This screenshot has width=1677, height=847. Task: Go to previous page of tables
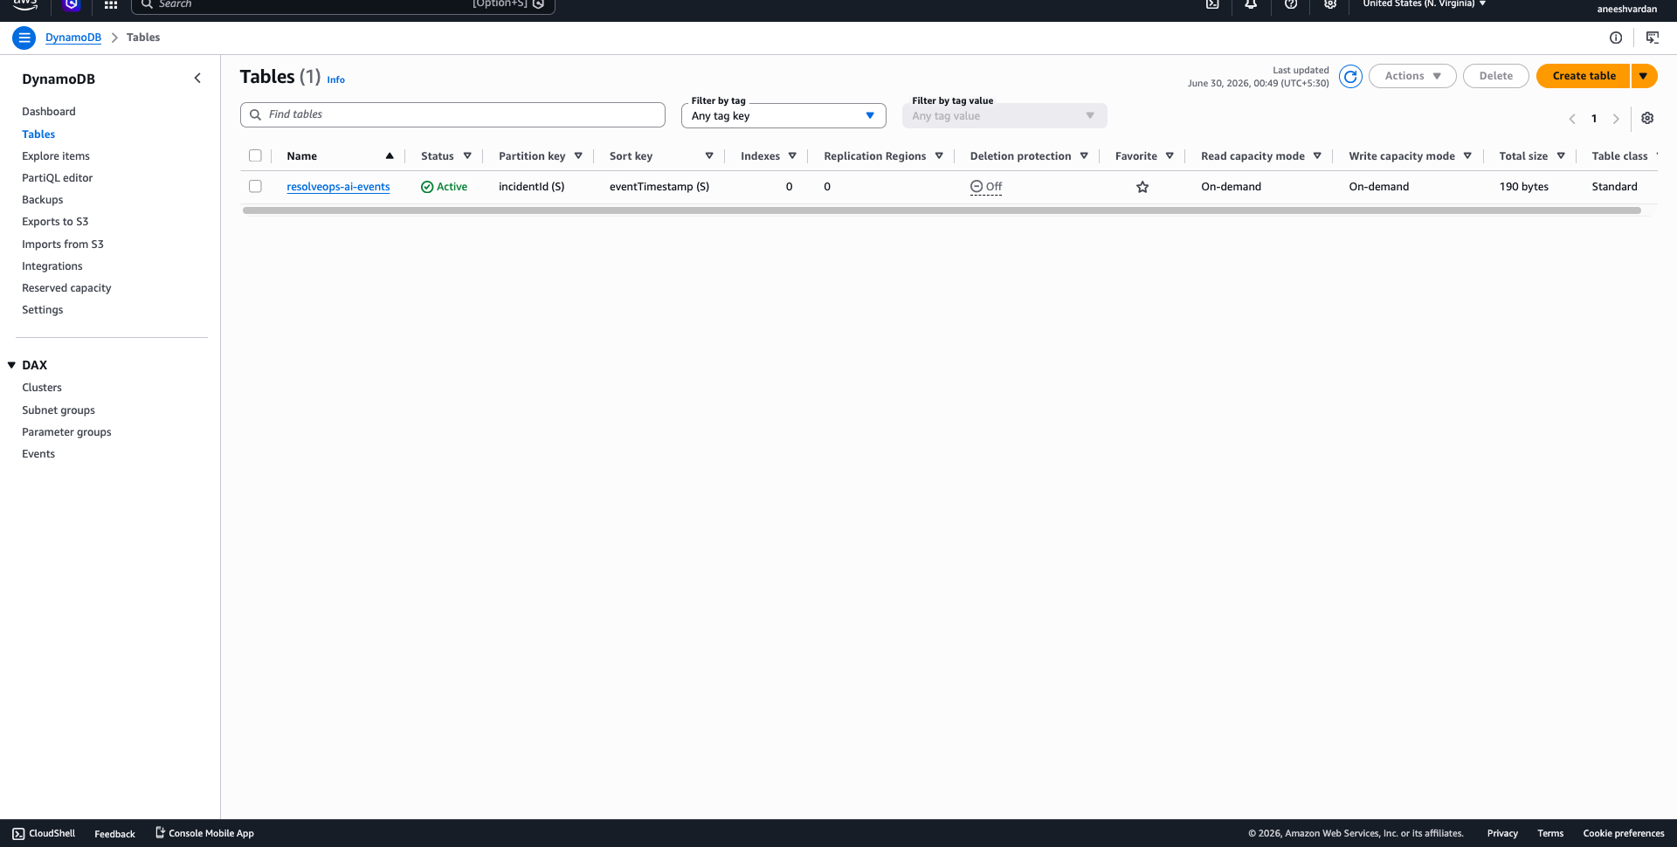tap(1572, 119)
